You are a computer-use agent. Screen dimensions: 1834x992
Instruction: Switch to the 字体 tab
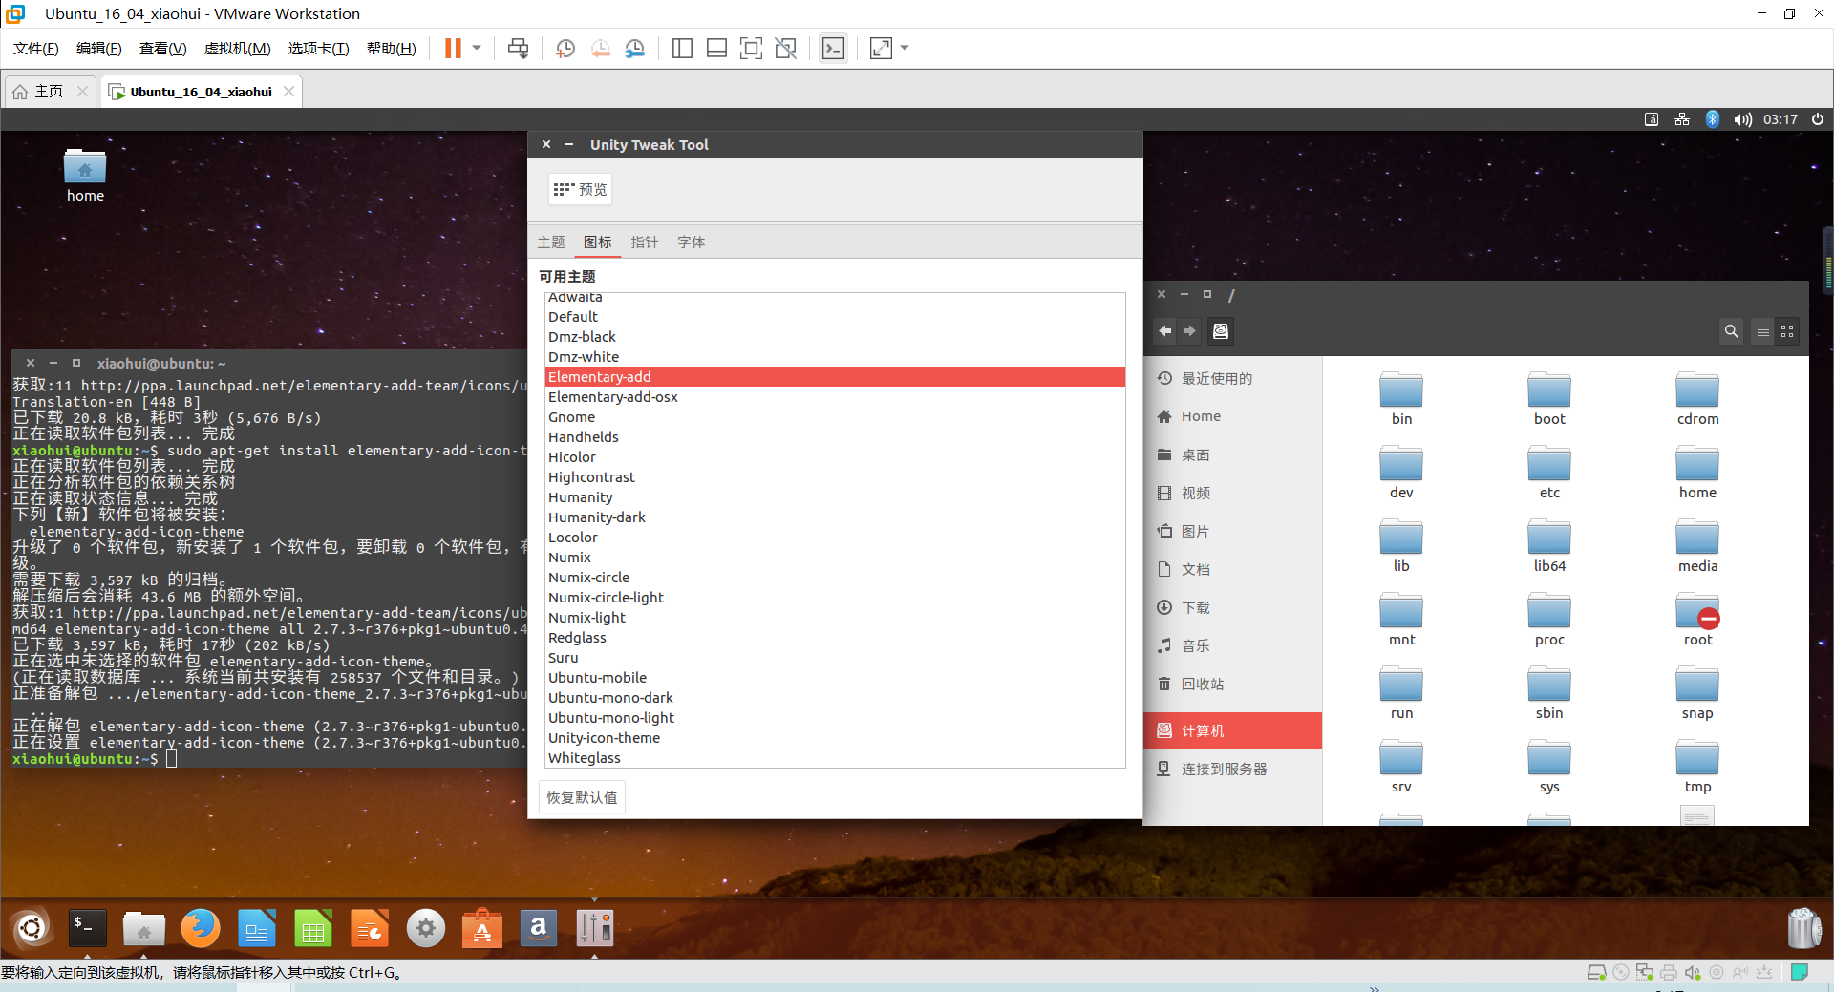pos(691,243)
